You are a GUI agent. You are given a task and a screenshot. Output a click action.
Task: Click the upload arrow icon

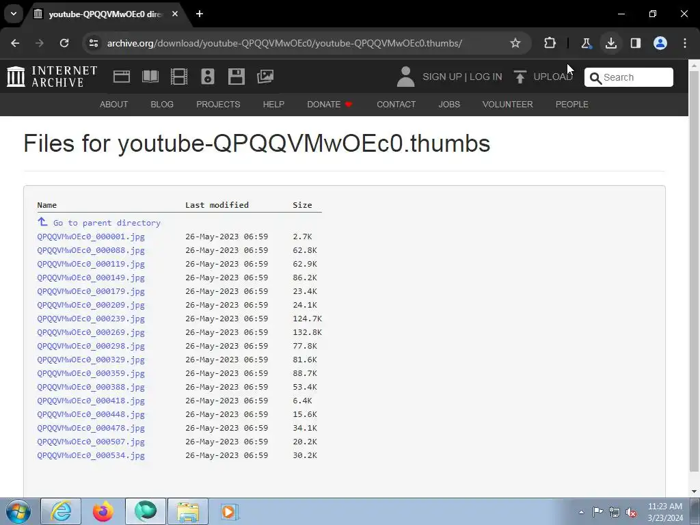point(520,77)
